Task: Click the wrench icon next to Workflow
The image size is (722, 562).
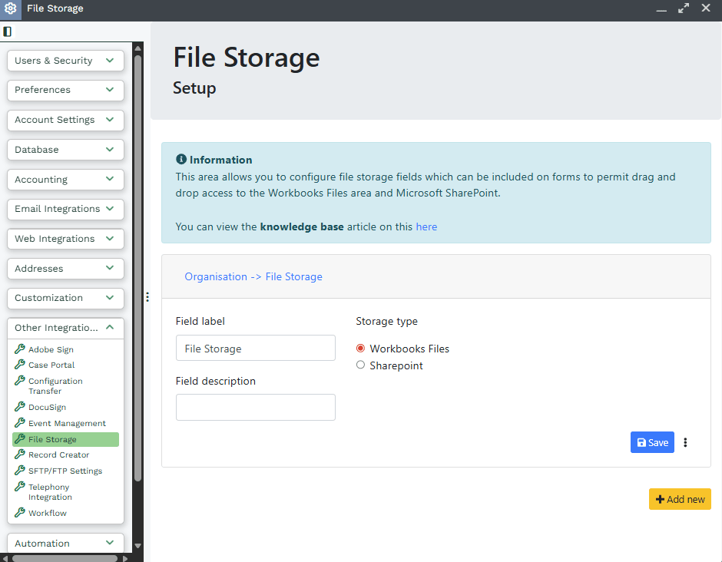Action: pyautogui.click(x=20, y=513)
